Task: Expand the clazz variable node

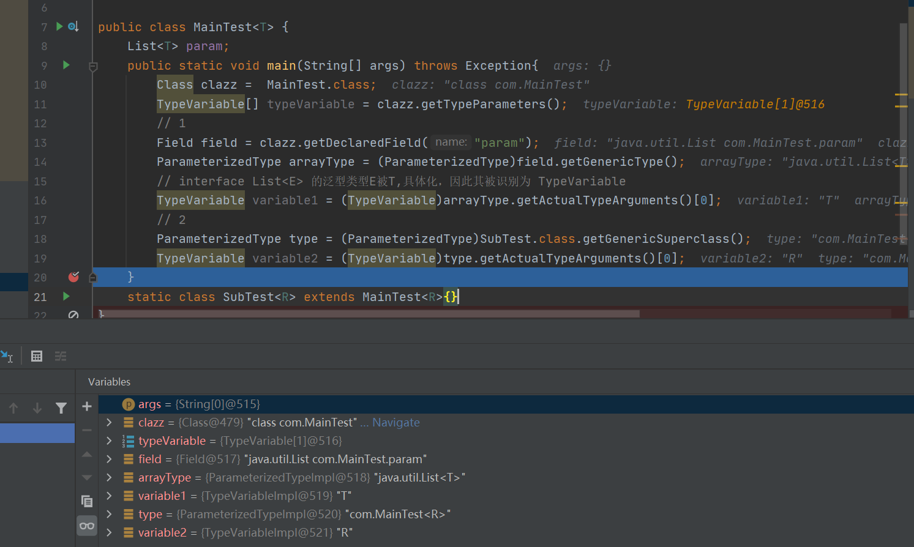Action: pyautogui.click(x=109, y=422)
